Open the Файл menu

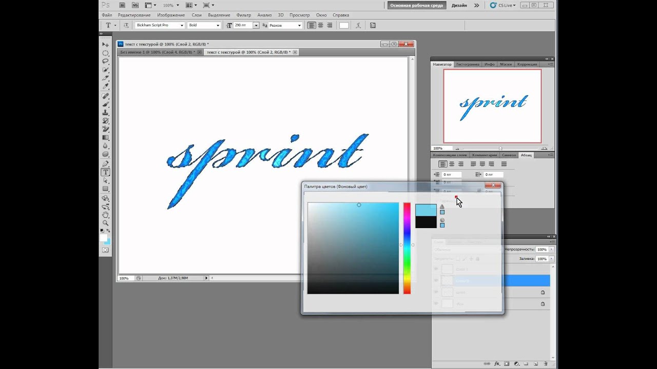[x=107, y=15]
